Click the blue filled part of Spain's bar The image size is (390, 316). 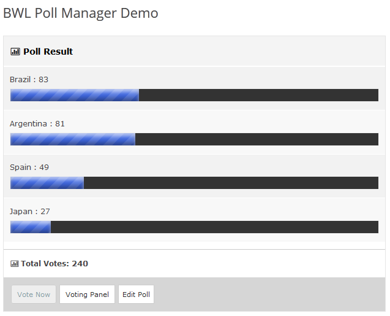coord(47,183)
